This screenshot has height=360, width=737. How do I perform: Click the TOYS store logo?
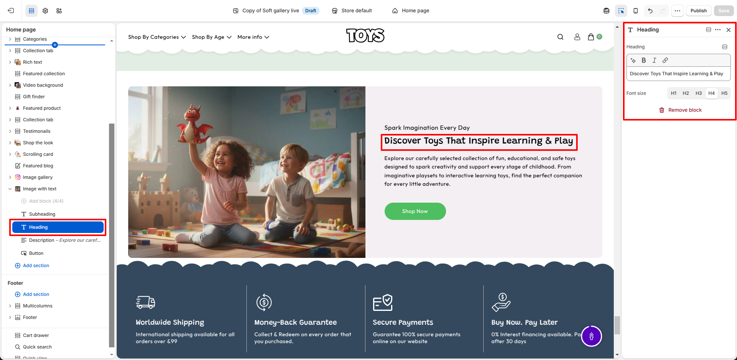(x=365, y=35)
